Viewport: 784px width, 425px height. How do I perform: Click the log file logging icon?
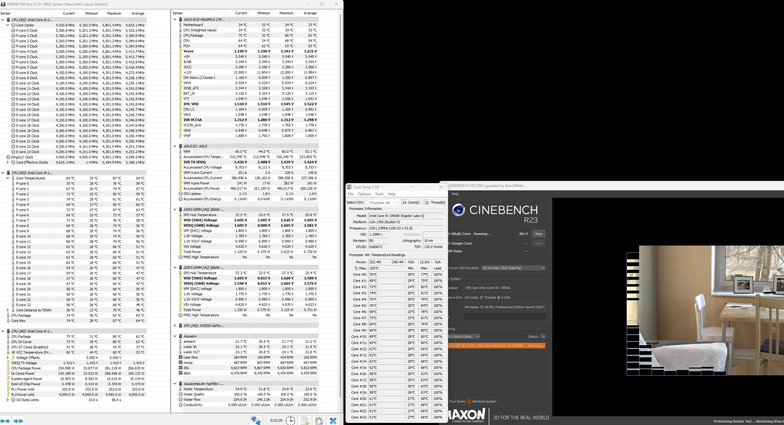305,421
